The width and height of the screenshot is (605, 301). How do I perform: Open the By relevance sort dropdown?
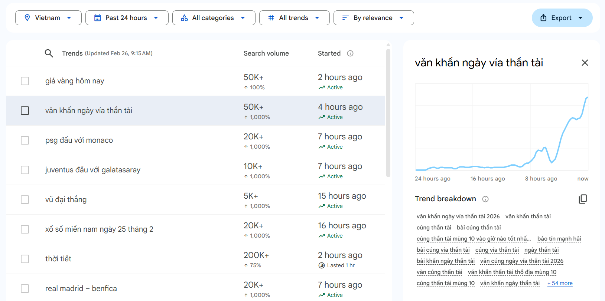(x=374, y=18)
